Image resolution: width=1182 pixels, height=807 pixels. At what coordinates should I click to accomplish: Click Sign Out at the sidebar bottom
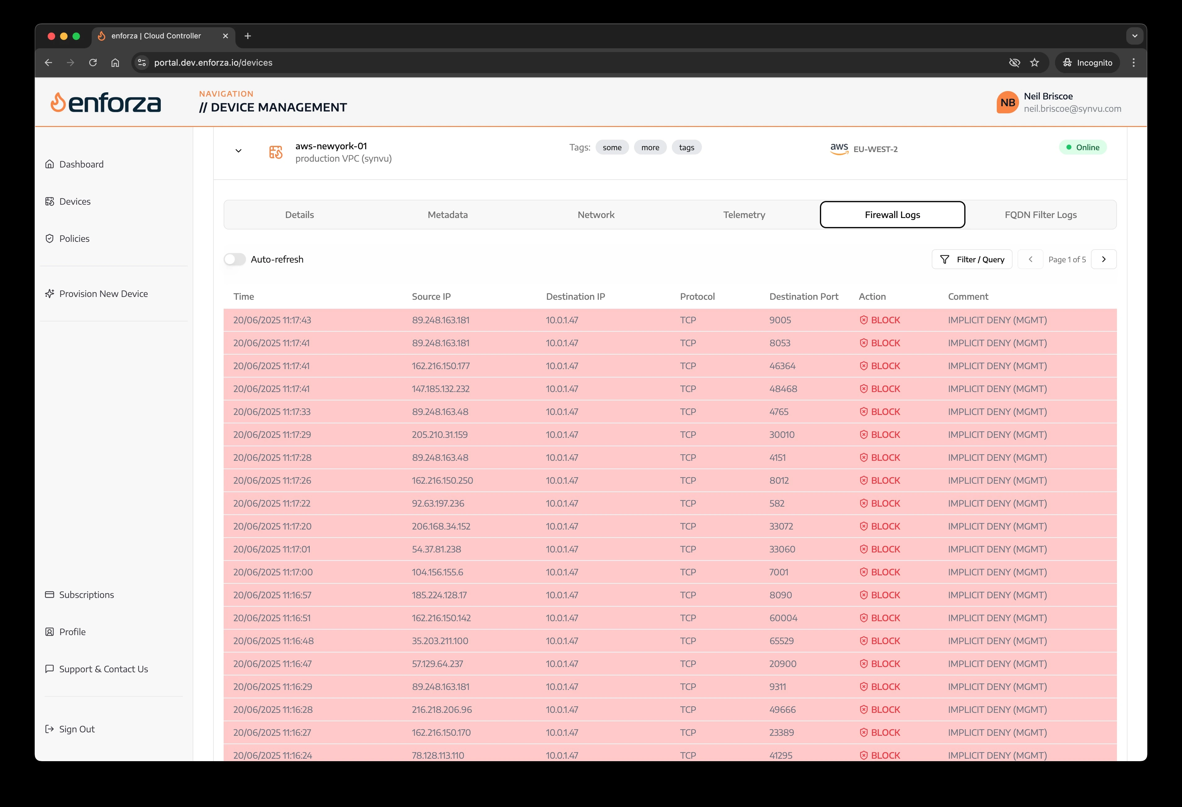click(x=76, y=729)
